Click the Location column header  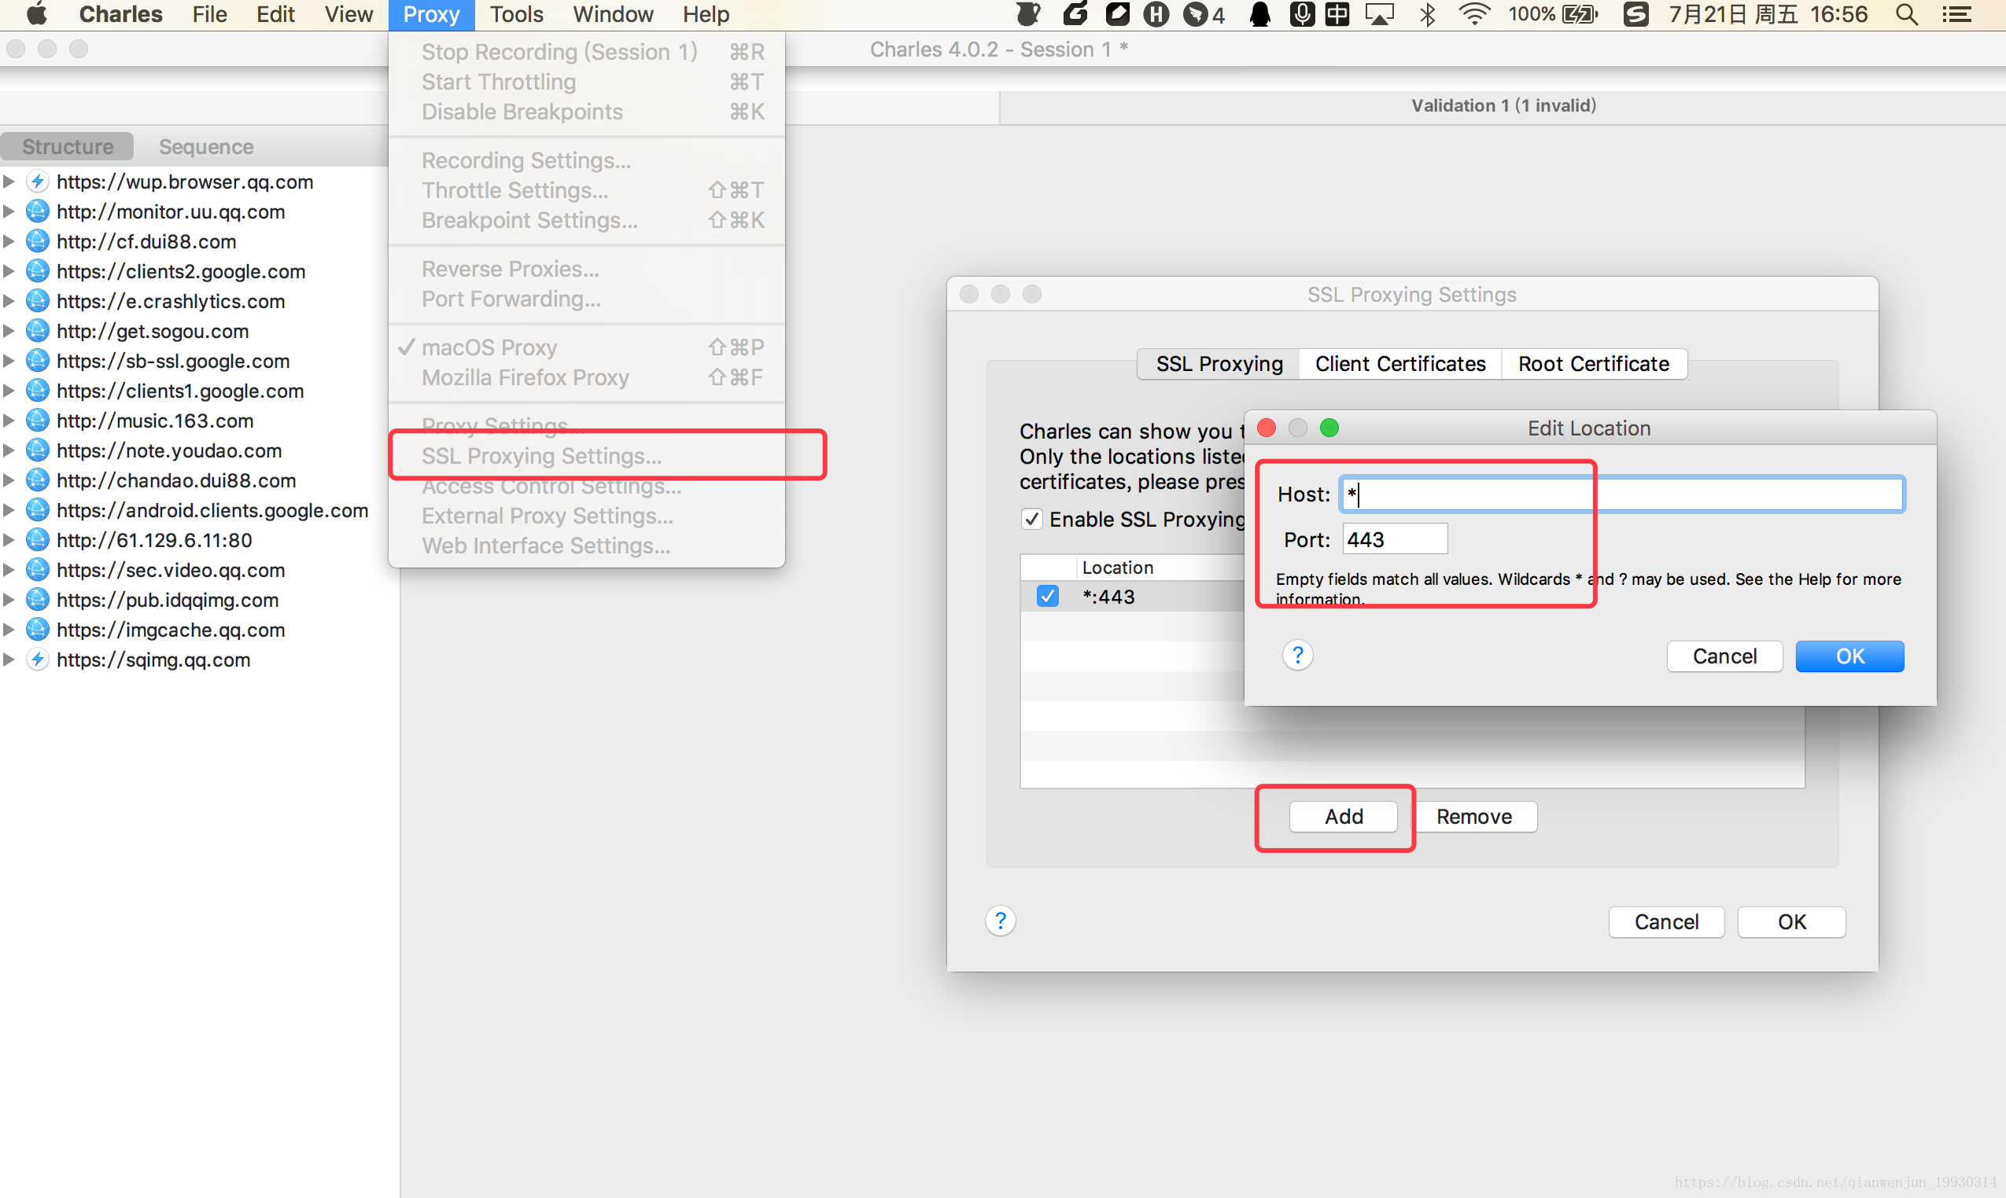coord(1117,568)
